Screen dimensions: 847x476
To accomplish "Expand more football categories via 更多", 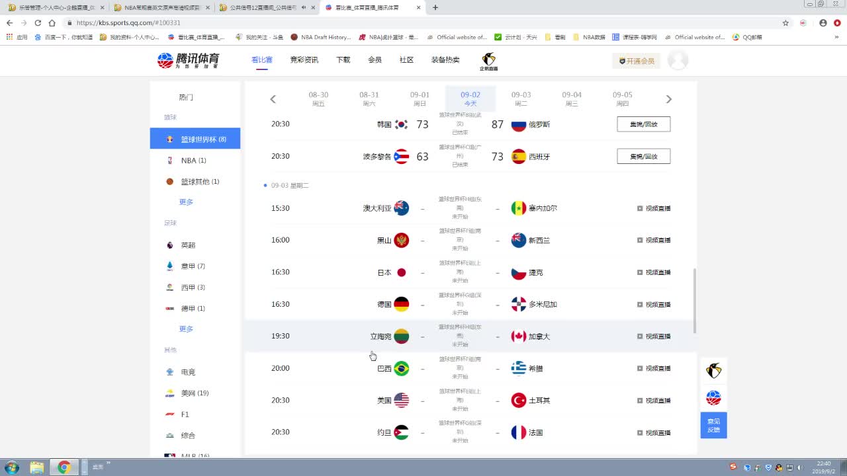I will pos(186,329).
